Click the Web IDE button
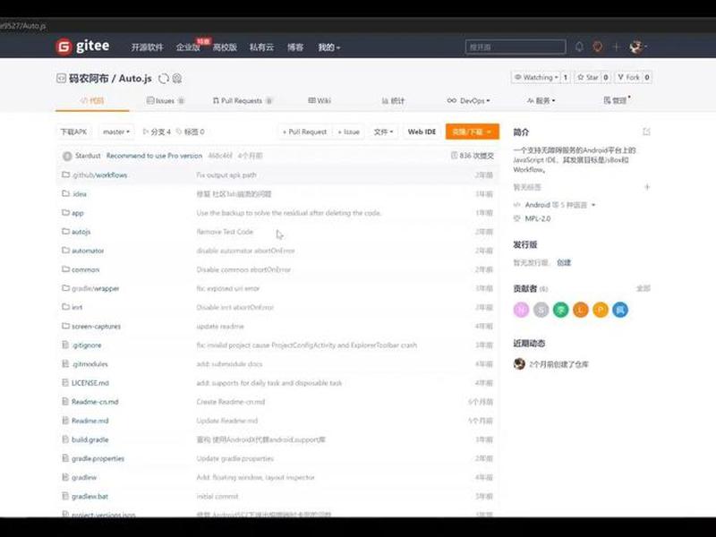This screenshot has width=716, height=537. click(422, 132)
